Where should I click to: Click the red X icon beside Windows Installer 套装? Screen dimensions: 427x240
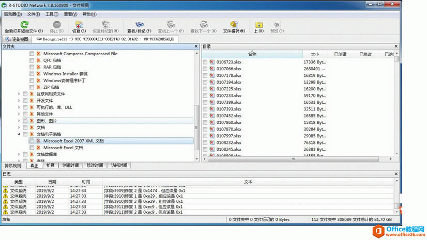38,74
